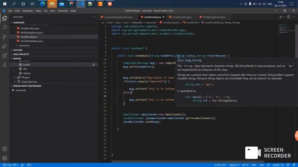Open Mail app from the taskbar

click(x=62, y=4)
